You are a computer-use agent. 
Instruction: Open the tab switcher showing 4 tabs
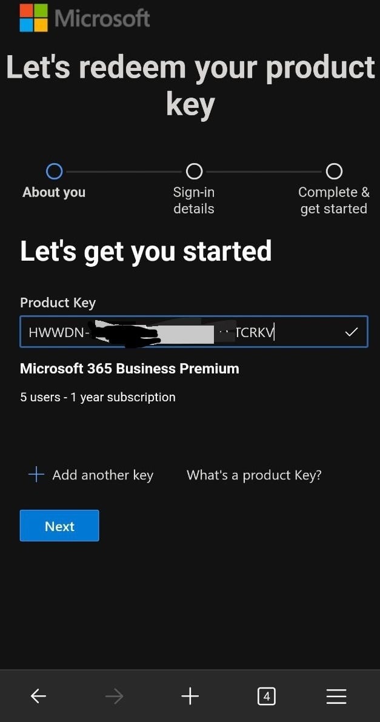[x=266, y=696]
